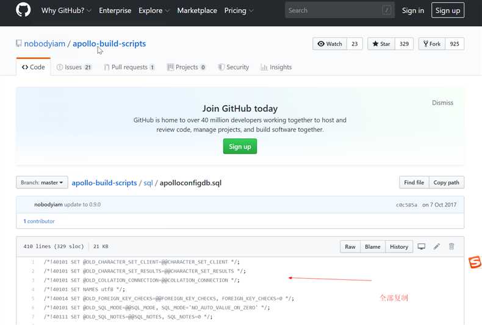
Task: Open commit author nobodyiam
Action: point(48,204)
